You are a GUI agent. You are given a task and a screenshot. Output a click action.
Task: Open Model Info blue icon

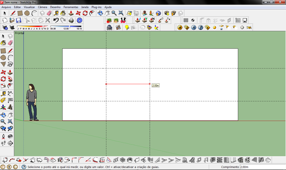[80, 20]
